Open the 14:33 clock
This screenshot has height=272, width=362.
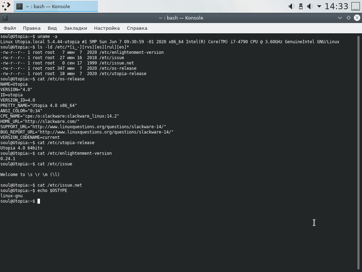(x=337, y=6)
